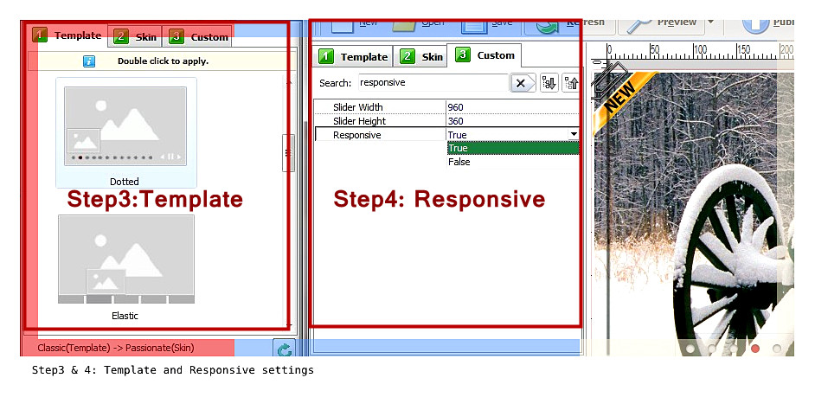815x410 pixels.
Task: Choose True in the Responsive dropdown list
Action: (x=513, y=148)
